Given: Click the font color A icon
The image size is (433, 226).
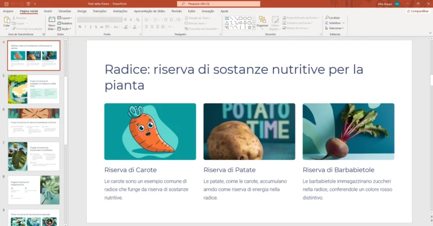Looking at the screenshot, I should pos(135,26).
